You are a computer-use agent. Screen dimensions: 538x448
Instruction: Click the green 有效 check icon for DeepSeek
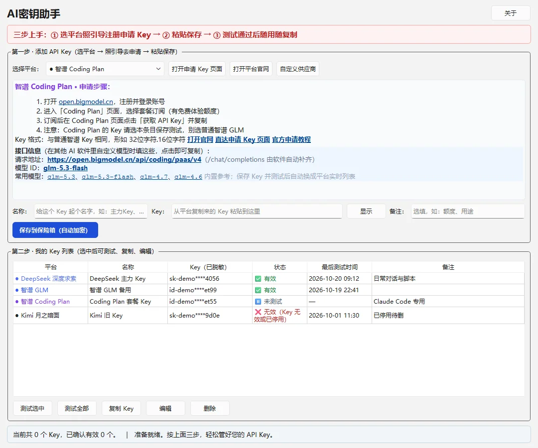click(x=258, y=279)
